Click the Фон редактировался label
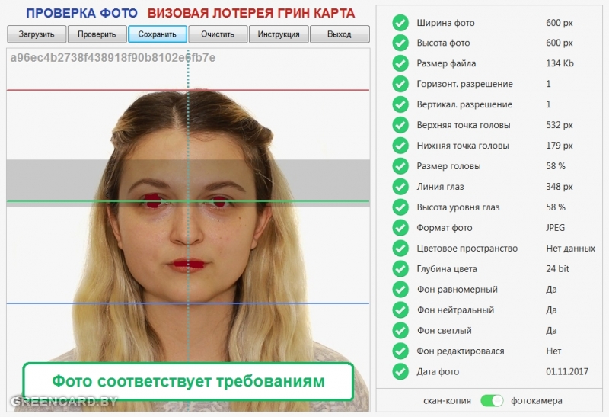This screenshot has width=609, height=417. pos(461,351)
